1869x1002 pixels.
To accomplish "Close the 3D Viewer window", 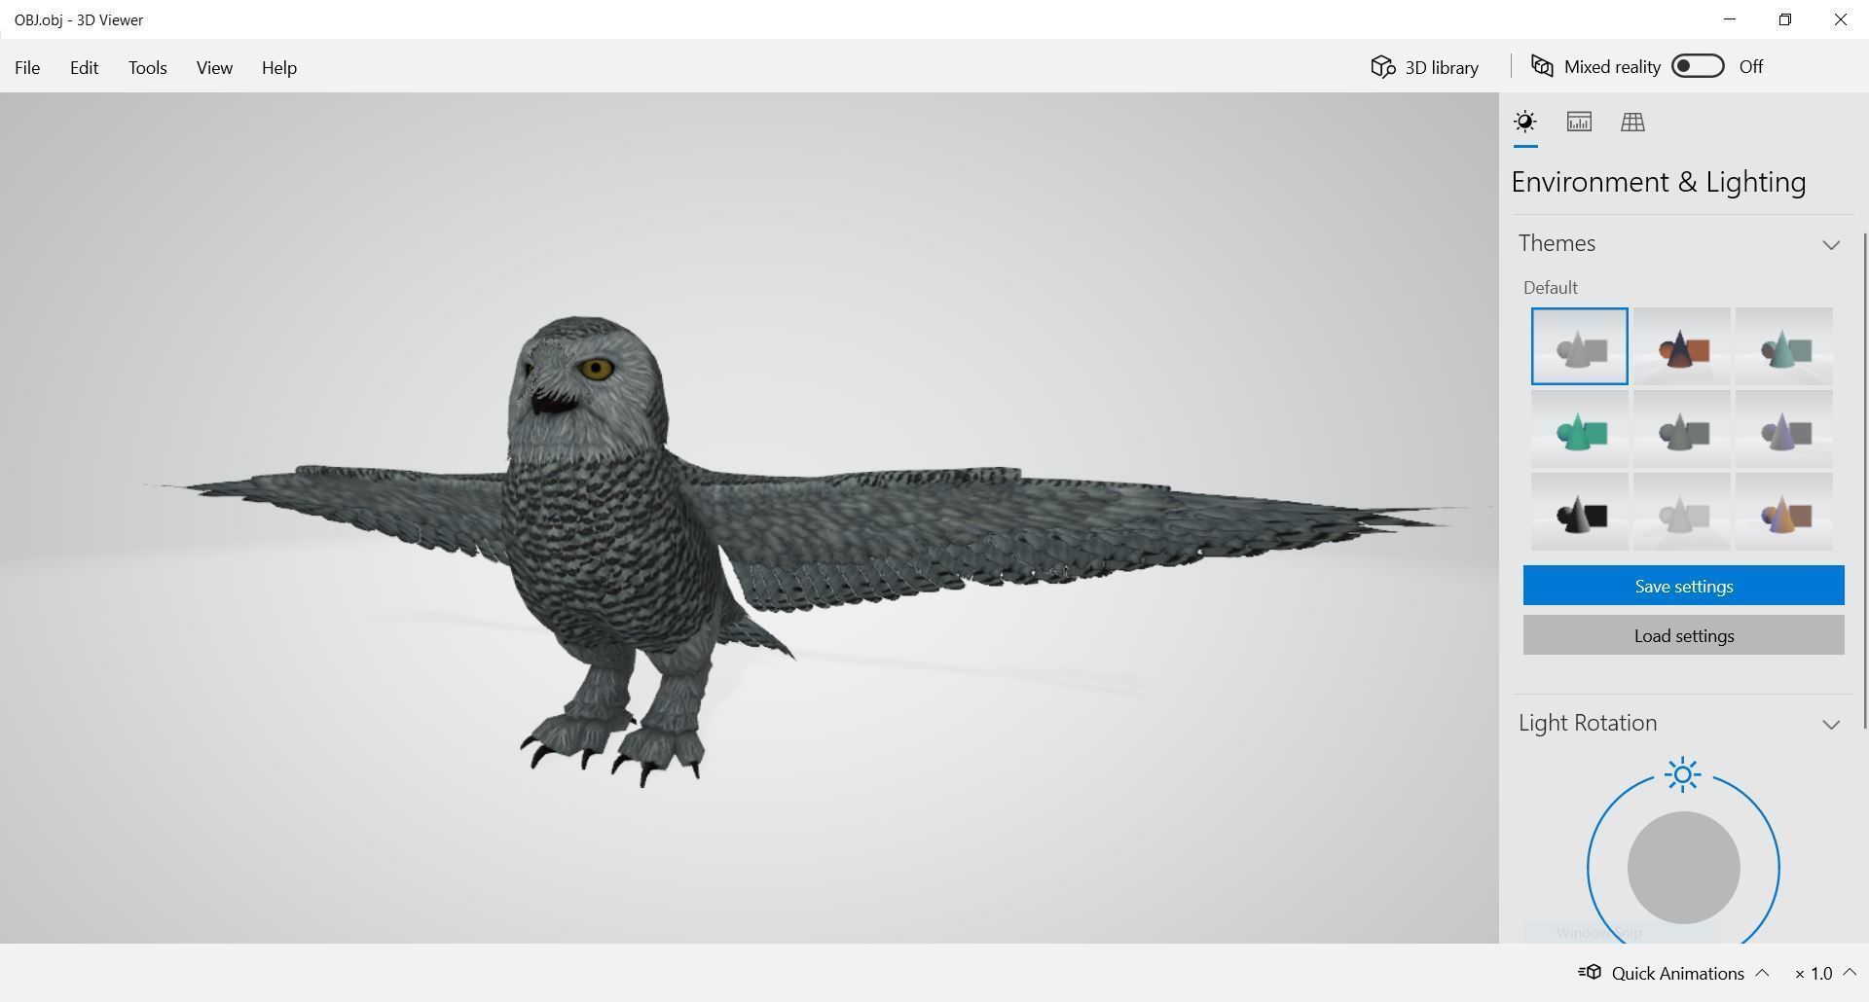I will (x=1840, y=19).
